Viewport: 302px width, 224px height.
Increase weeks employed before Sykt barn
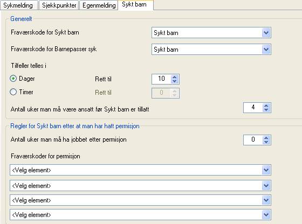pyautogui.click(x=266, y=106)
